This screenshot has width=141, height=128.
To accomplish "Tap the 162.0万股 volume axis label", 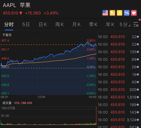I will [8, 108].
